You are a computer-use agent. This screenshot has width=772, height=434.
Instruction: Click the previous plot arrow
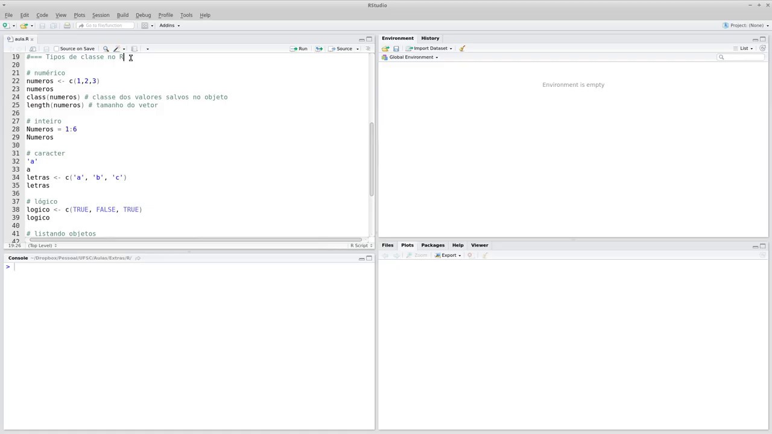point(385,256)
